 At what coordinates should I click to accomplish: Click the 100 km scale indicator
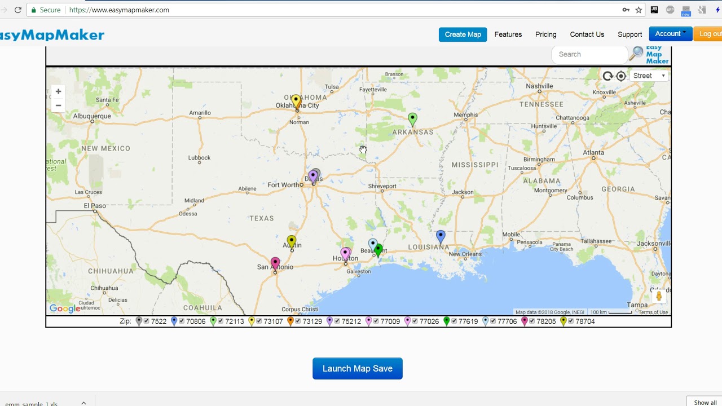point(611,312)
